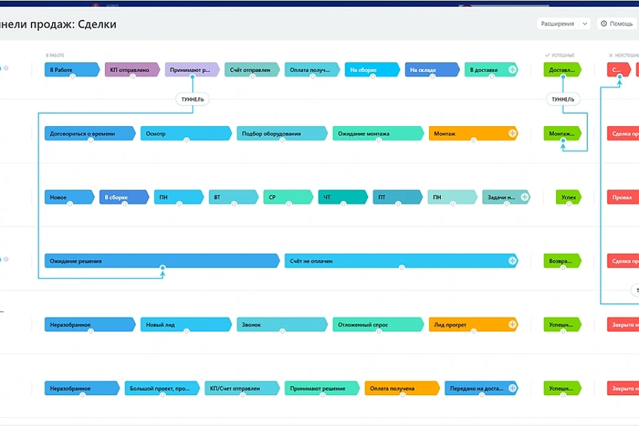Image resolution: width=639 pixels, height=426 pixels.
Task: Select the red Провал stage
Action: (x=622, y=197)
